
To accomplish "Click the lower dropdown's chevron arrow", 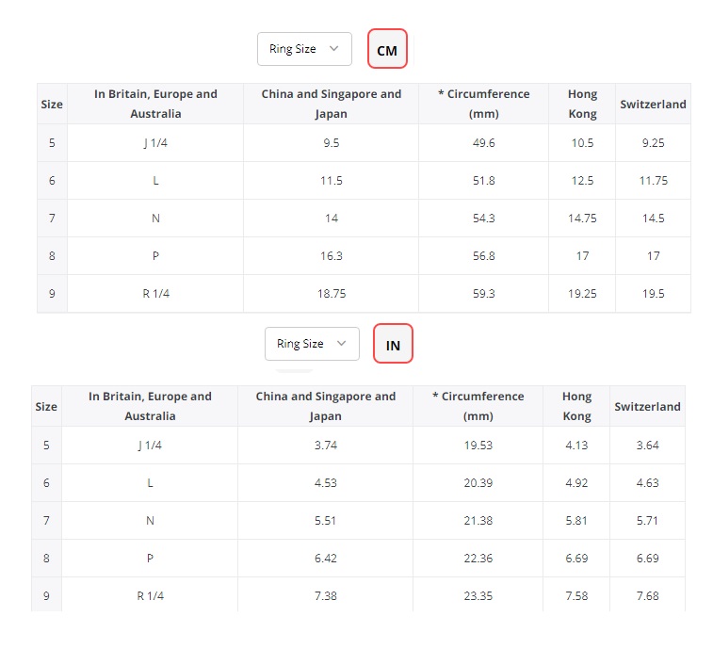I will pos(342,344).
